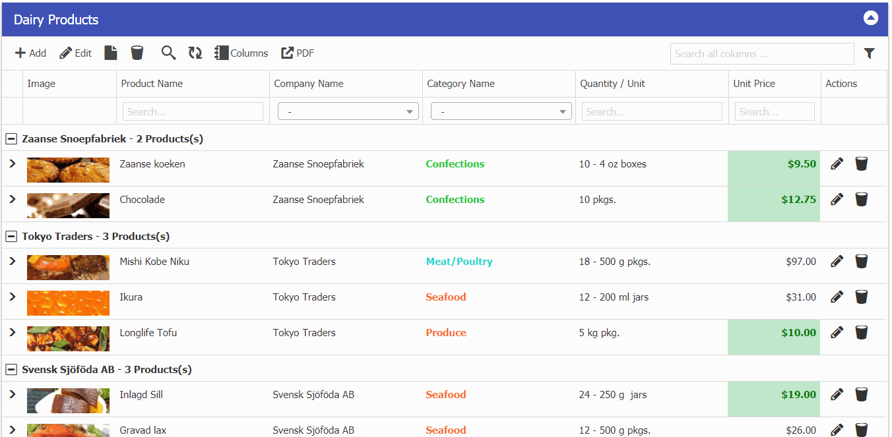
Task: Open search with the magnifier icon
Action: (169, 53)
